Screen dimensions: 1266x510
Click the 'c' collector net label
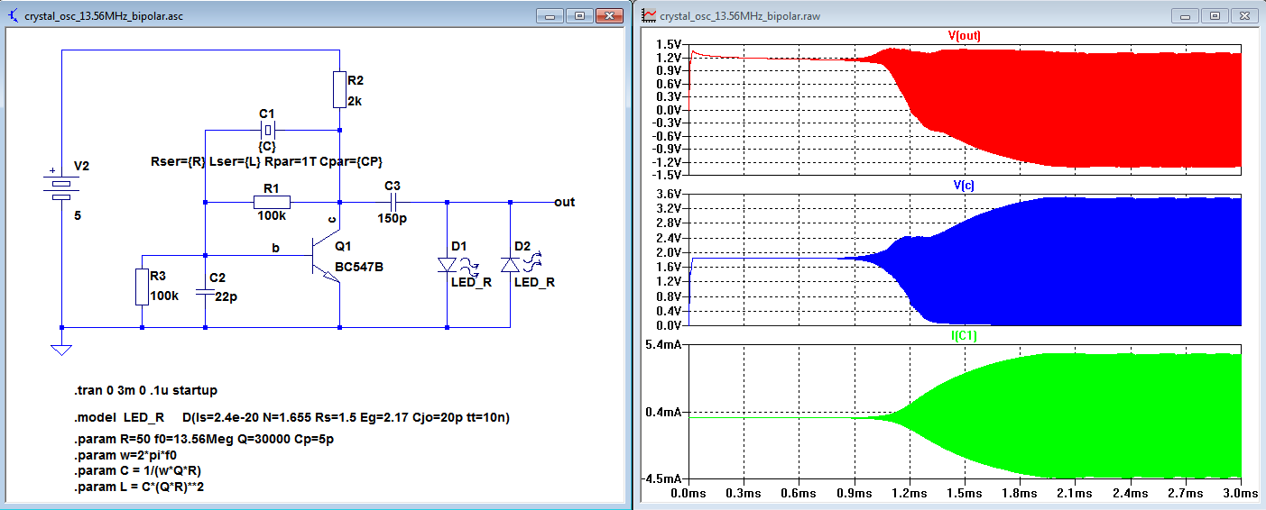pos(333,219)
